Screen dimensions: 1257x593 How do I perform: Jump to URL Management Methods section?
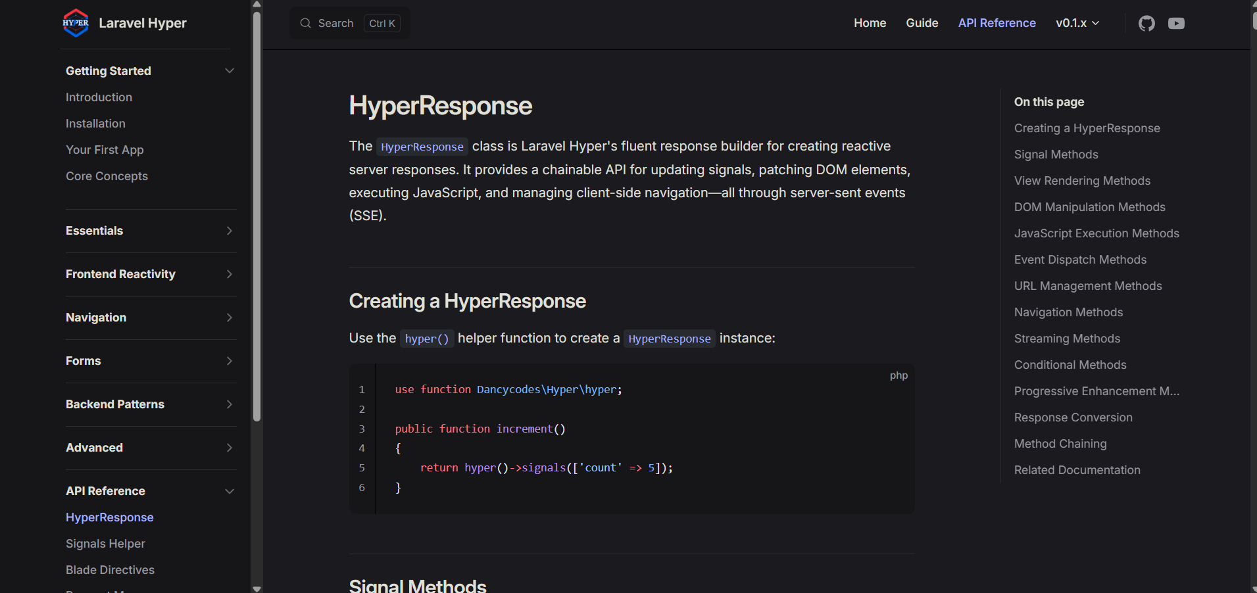point(1088,286)
